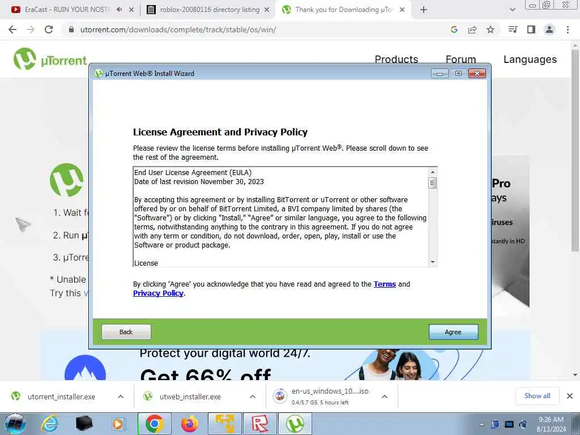Expand utorrent_installer.exe download options
The width and height of the screenshot is (580, 435).
pos(121,396)
